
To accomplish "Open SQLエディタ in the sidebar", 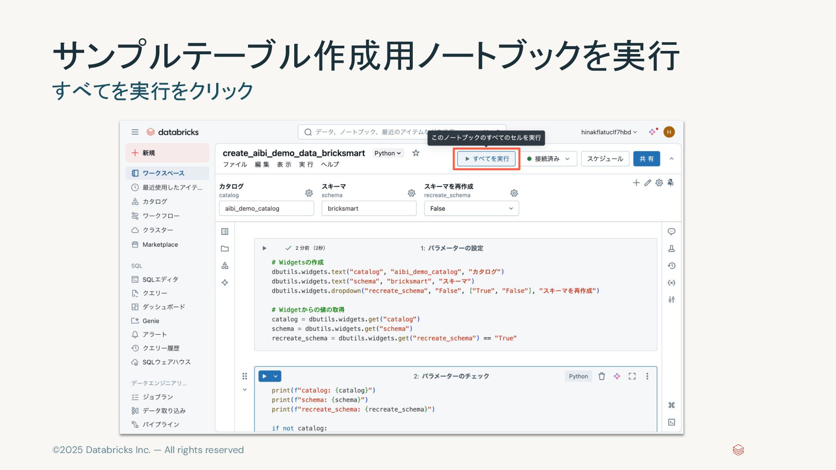I will pos(167,279).
